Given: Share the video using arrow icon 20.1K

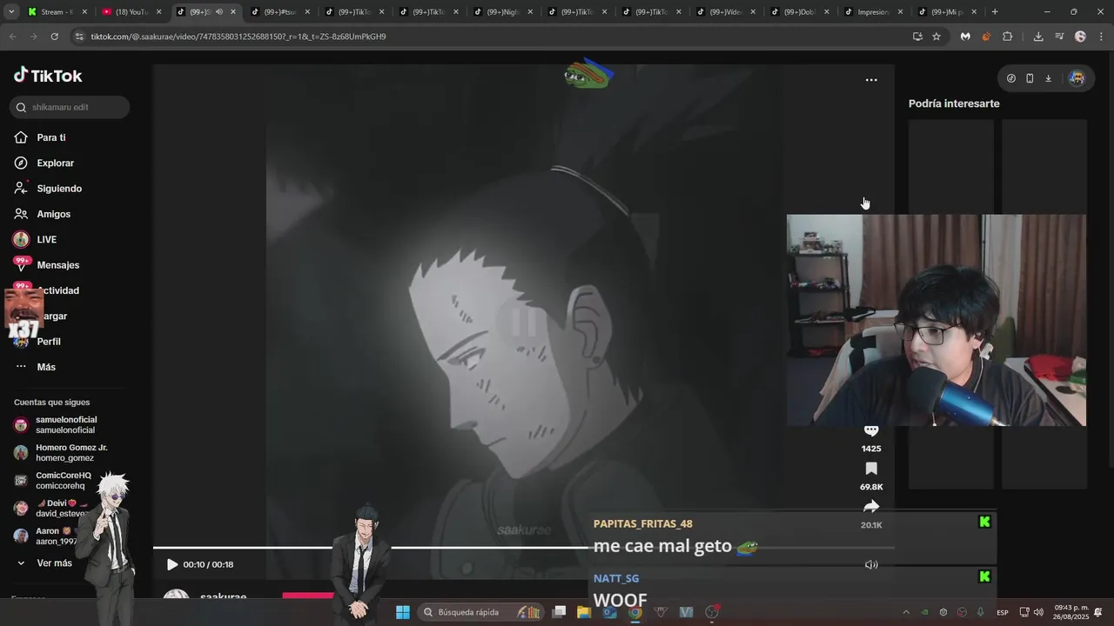Looking at the screenshot, I should [x=871, y=507].
